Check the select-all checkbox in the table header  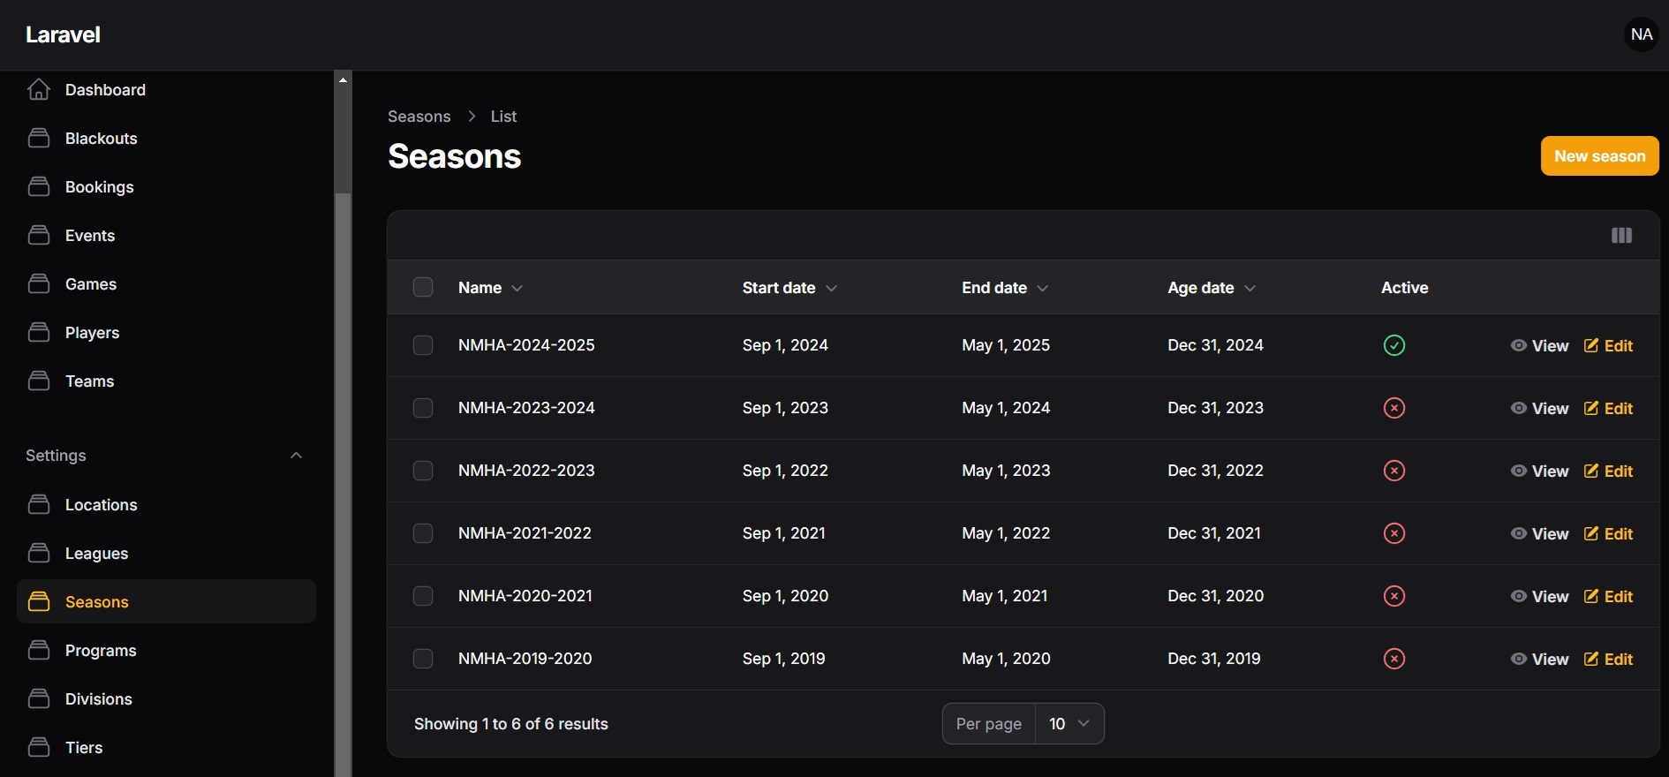click(x=423, y=287)
